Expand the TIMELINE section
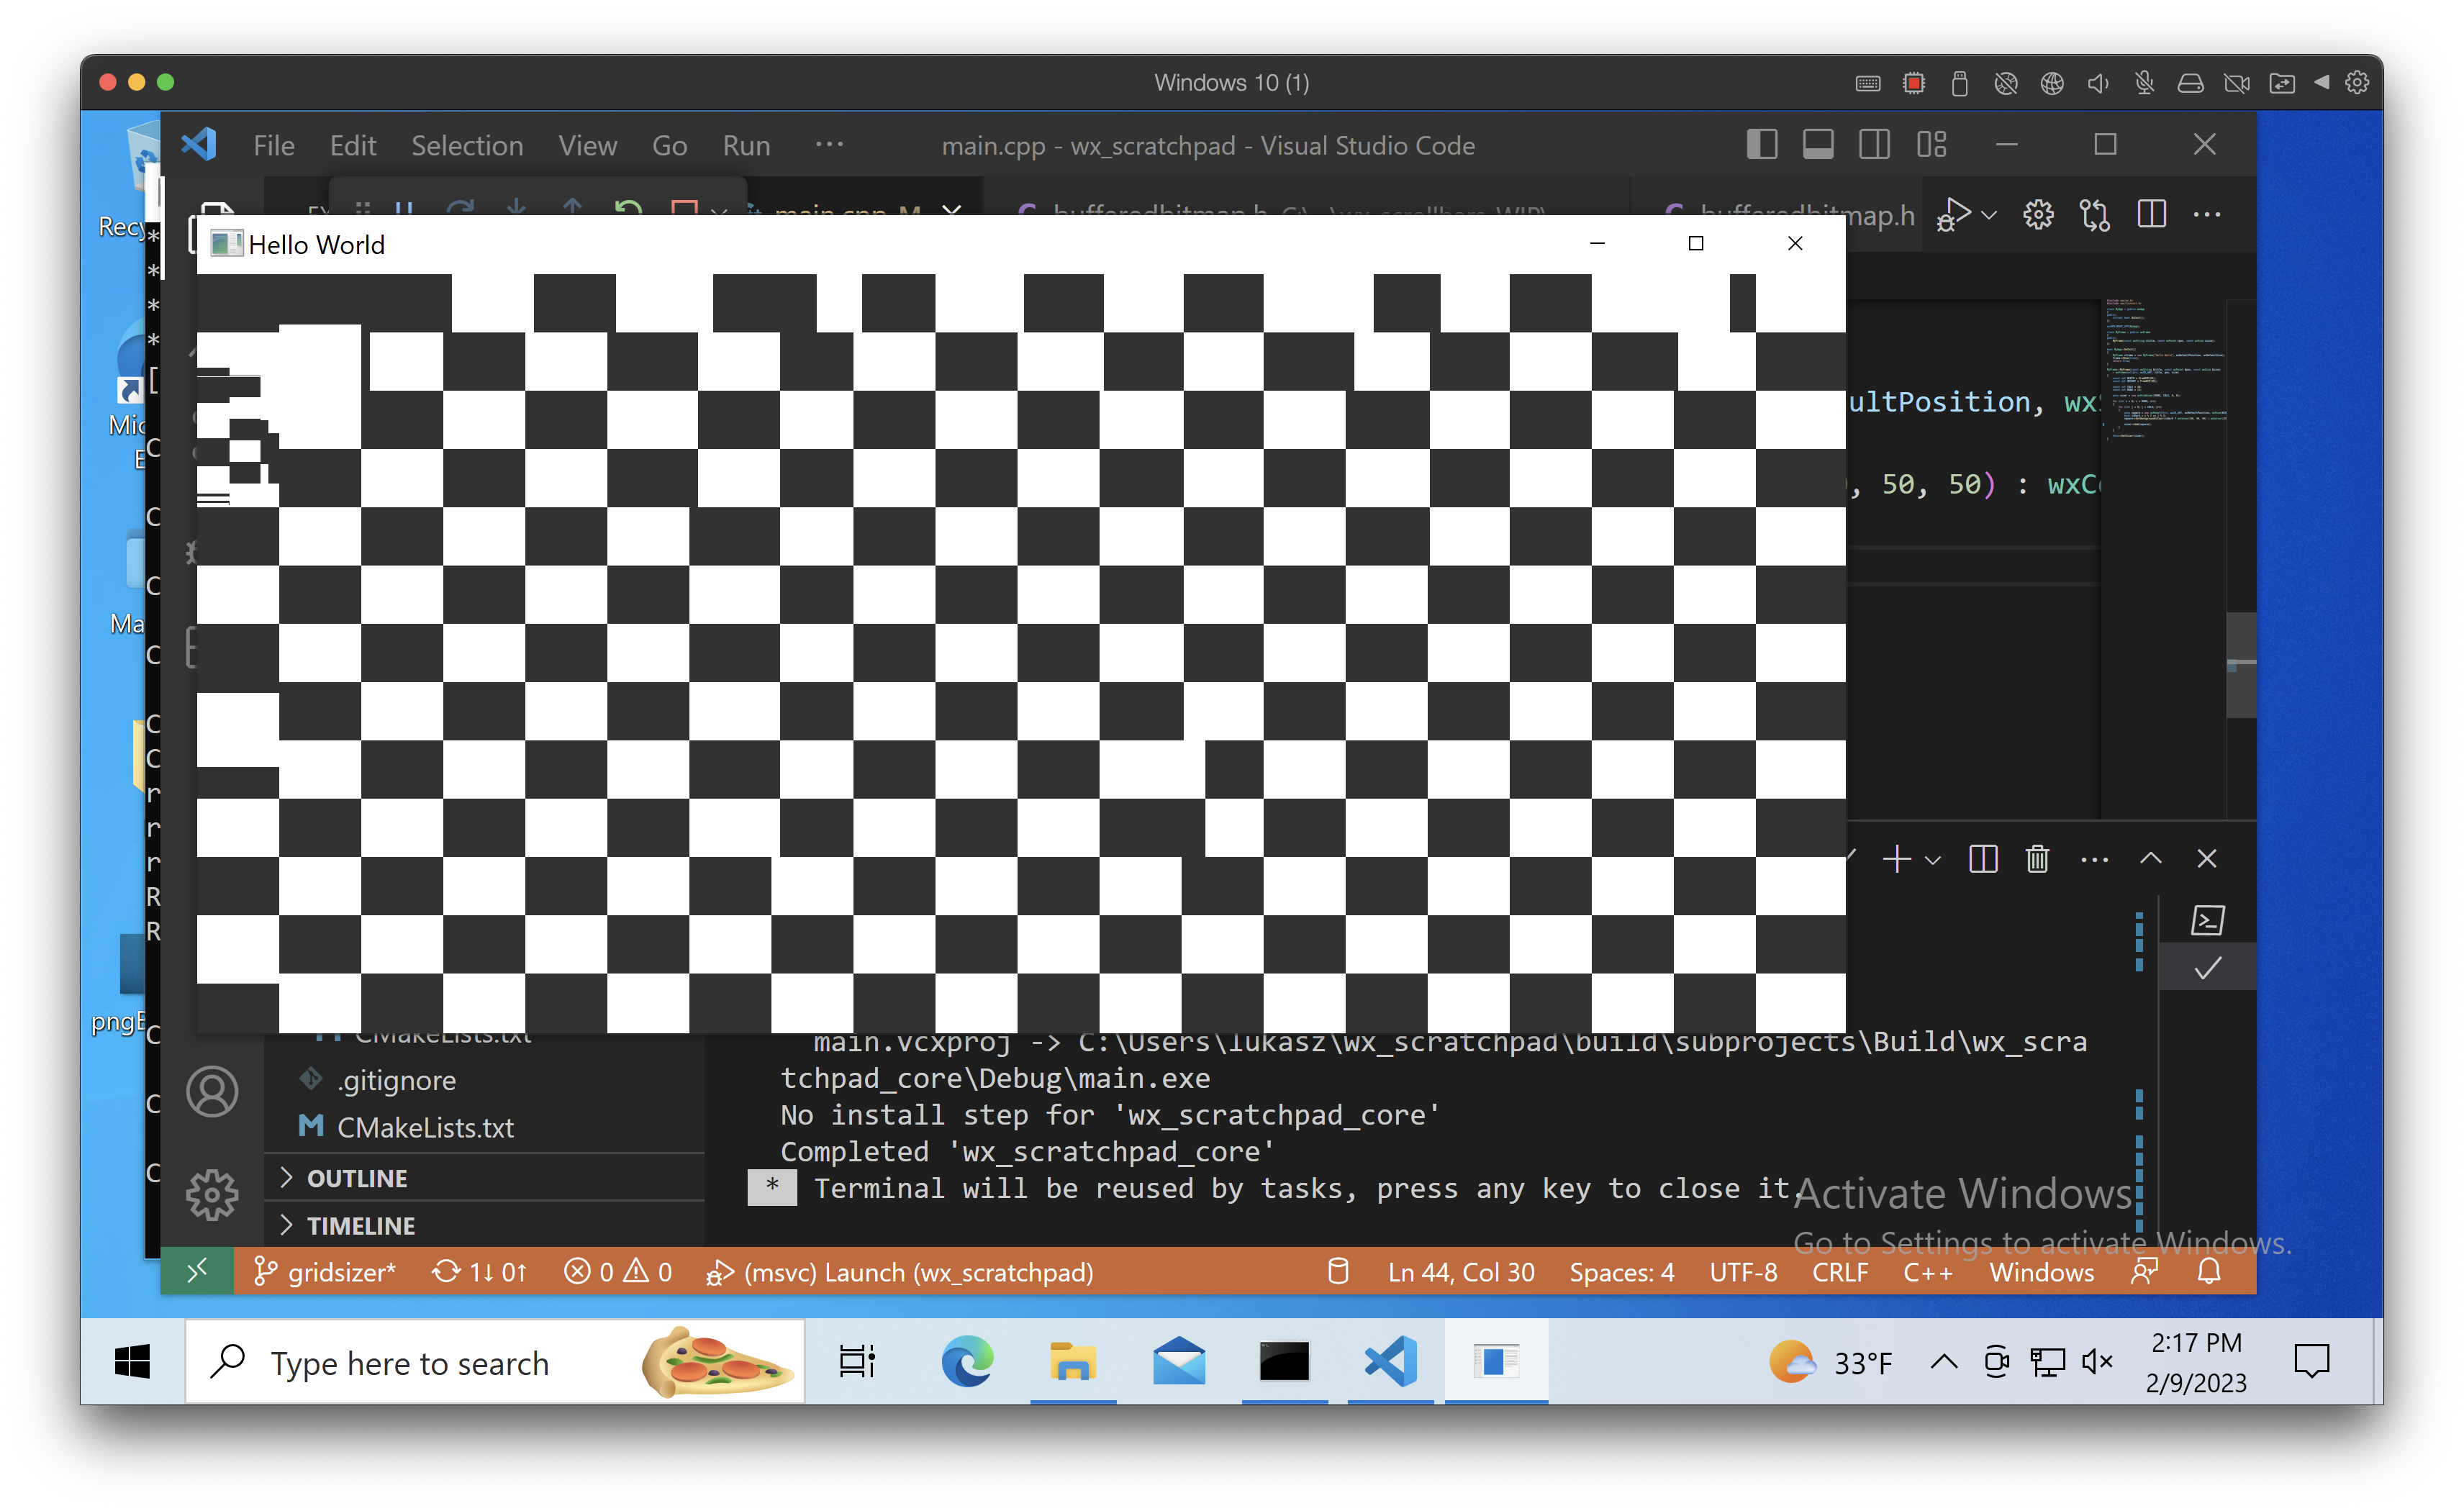Image resolution: width=2464 pixels, height=1511 pixels. pos(361,1225)
